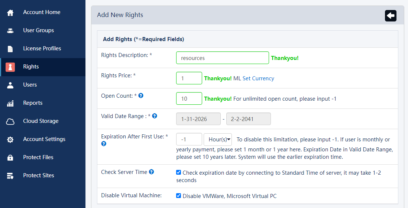The height and width of the screenshot is (208, 408).
Task: Click the Reports chart icon
Action: pyautogui.click(x=10, y=103)
